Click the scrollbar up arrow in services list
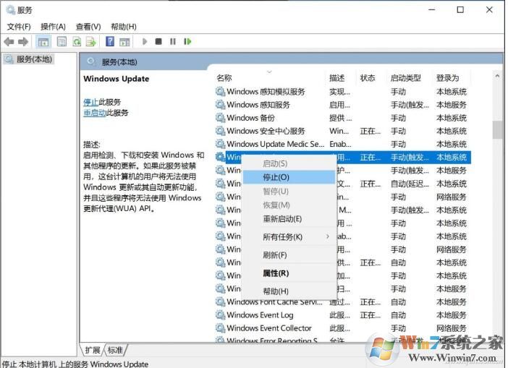 pos(497,76)
